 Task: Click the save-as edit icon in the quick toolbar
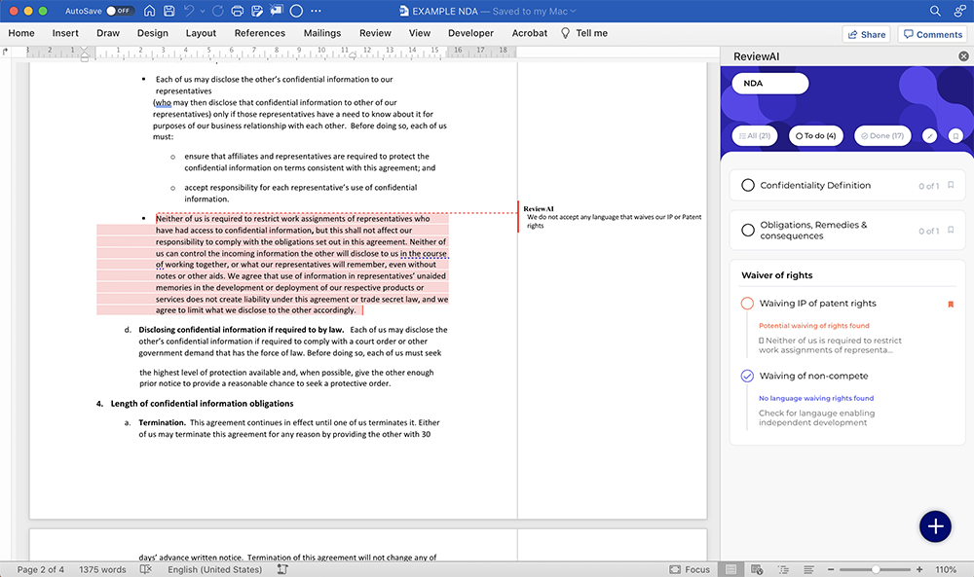click(257, 11)
